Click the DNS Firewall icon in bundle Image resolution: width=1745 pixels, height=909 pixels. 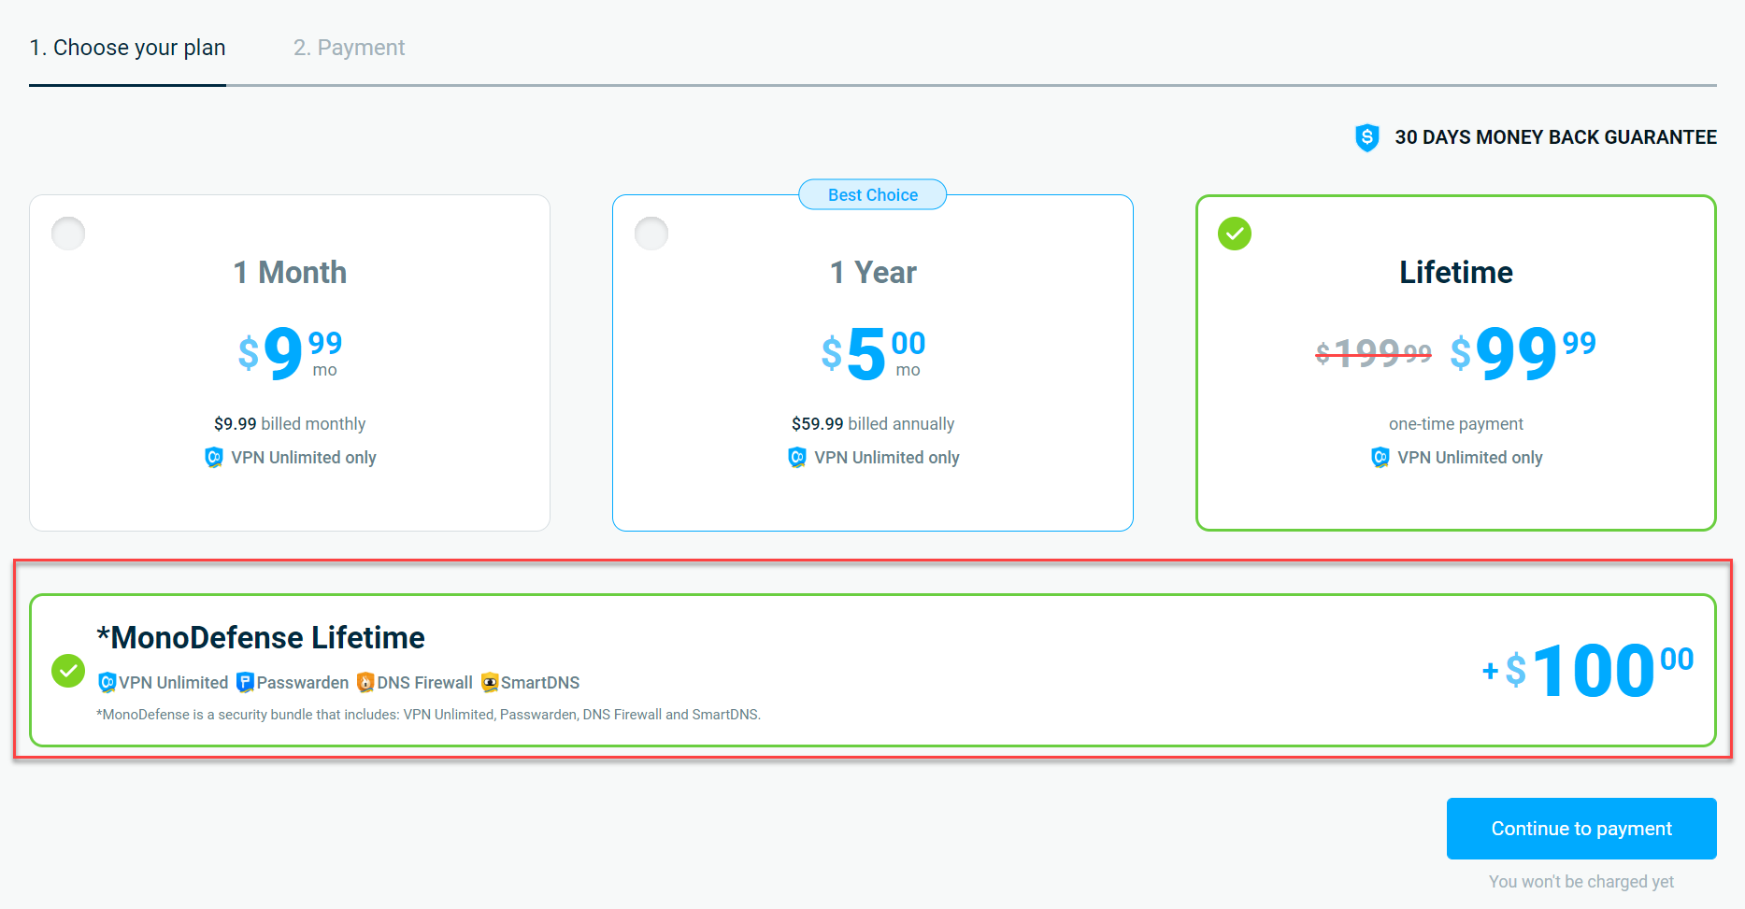click(x=365, y=683)
